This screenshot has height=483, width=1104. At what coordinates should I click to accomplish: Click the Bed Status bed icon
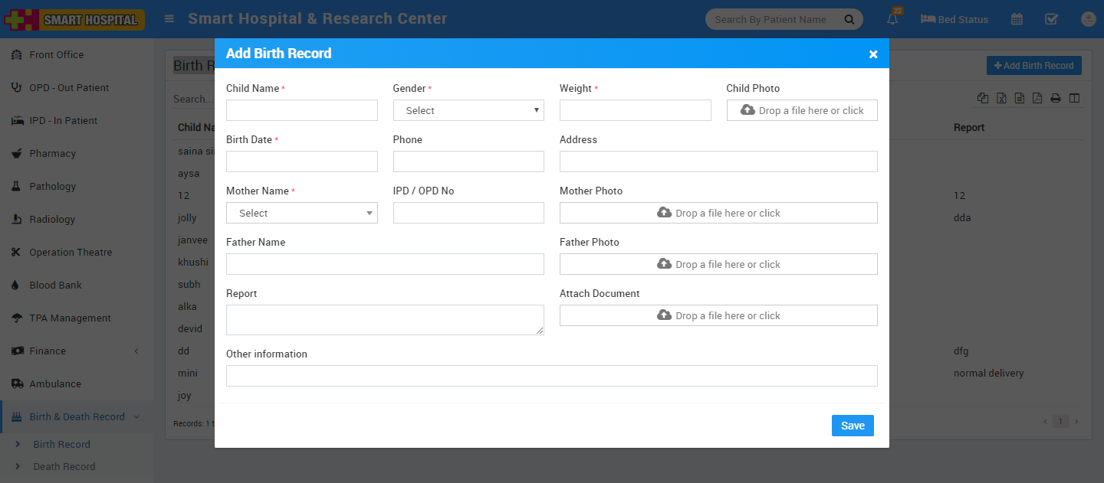[x=928, y=19]
